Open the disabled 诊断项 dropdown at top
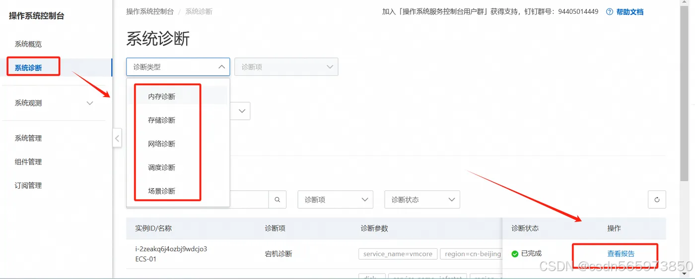Viewport: 695px width, 279px height. pyautogui.click(x=286, y=67)
